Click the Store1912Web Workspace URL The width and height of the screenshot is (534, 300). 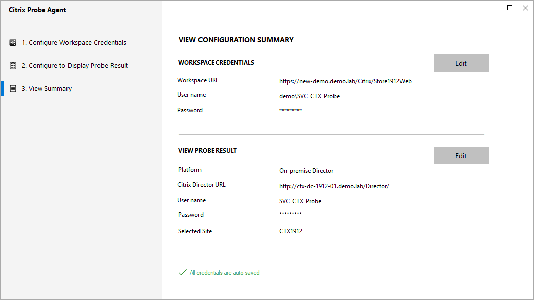(x=345, y=81)
